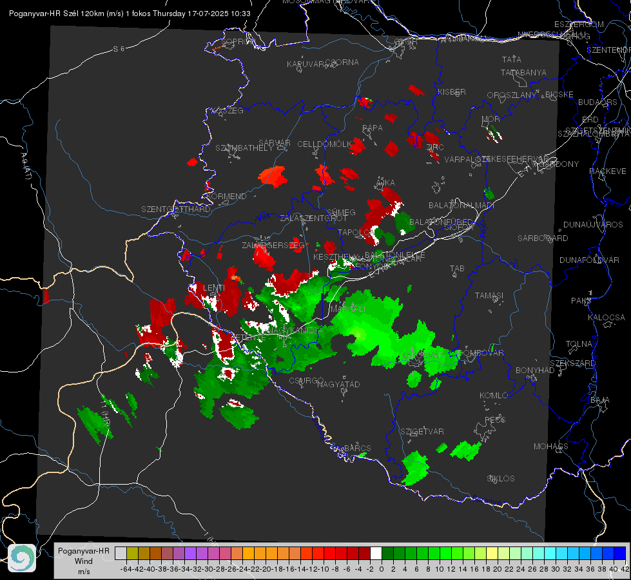The width and height of the screenshot is (631, 580).
Task: Select the dark blue swatch at 40-42 m/s
Action: [x=620, y=553]
